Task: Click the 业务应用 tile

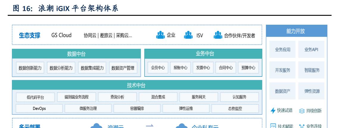Action: (282, 49)
